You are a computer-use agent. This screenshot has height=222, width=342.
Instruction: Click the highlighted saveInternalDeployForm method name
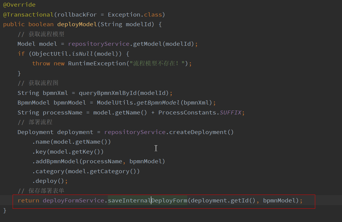[x=148, y=200]
